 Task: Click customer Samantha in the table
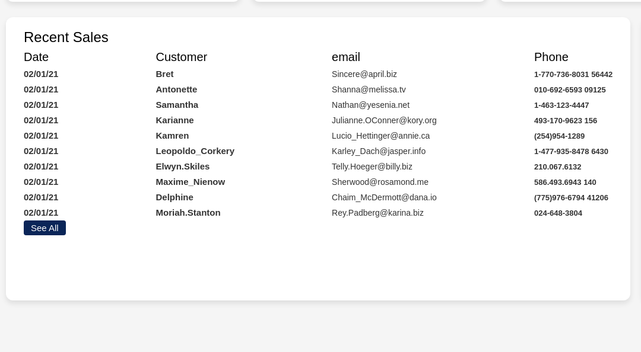tap(177, 105)
